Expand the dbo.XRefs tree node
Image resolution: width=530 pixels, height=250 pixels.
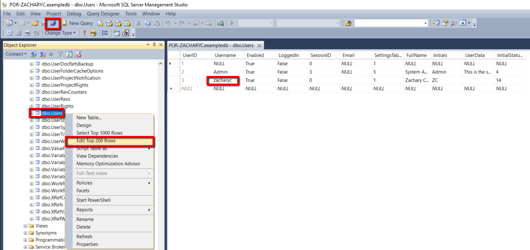[32, 205]
